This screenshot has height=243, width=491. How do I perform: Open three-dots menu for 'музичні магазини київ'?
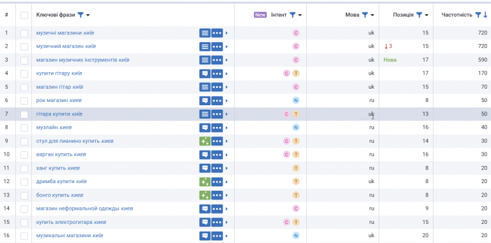click(x=217, y=33)
